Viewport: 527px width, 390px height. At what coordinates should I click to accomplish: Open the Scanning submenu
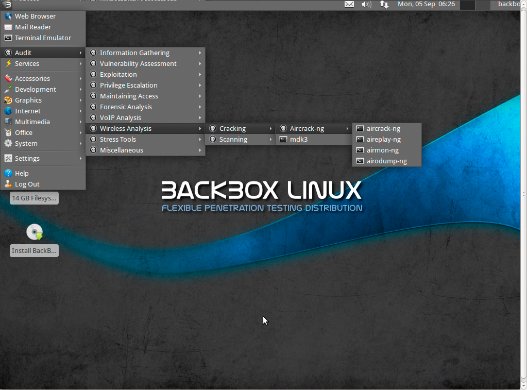pos(240,139)
